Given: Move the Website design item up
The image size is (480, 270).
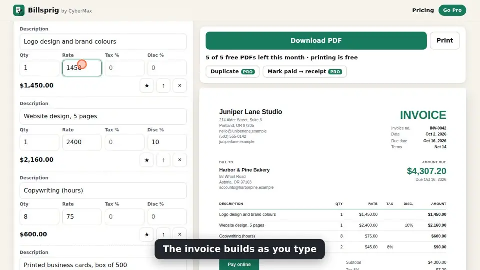Looking at the screenshot, I should pos(163,160).
